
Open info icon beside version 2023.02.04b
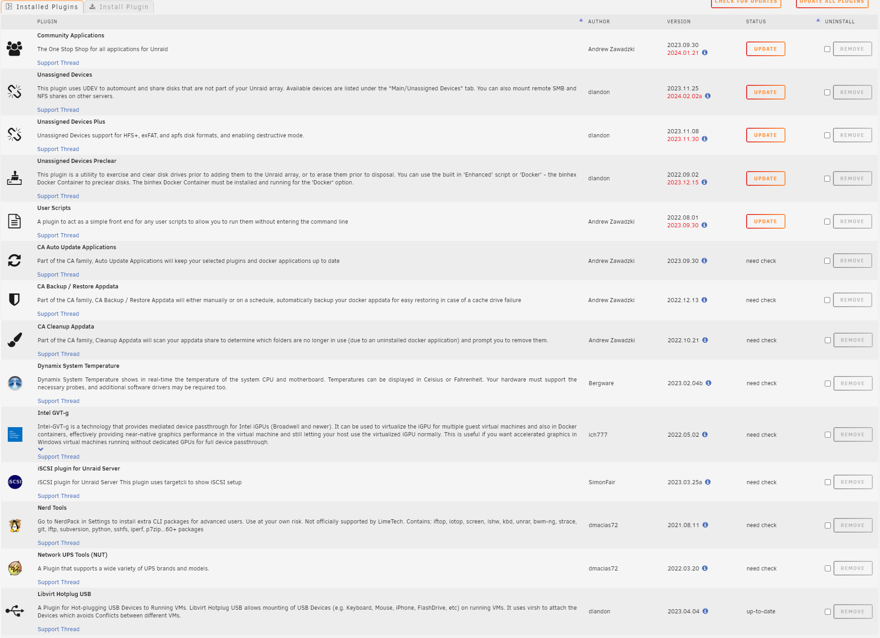tap(708, 383)
